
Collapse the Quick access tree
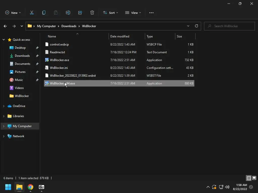4,40
